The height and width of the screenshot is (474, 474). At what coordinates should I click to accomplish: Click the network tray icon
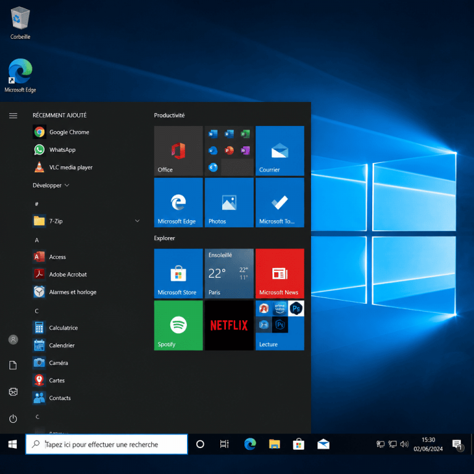[393, 444]
